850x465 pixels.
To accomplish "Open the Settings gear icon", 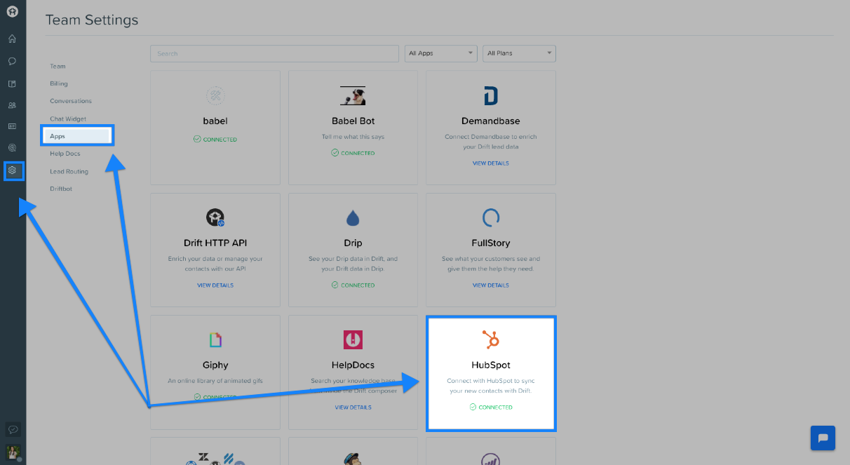I will pyautogui.click(x=12, y=170).
